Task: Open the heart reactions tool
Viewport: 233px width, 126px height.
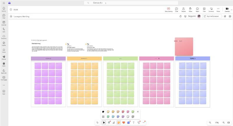Action: point(123,123)
